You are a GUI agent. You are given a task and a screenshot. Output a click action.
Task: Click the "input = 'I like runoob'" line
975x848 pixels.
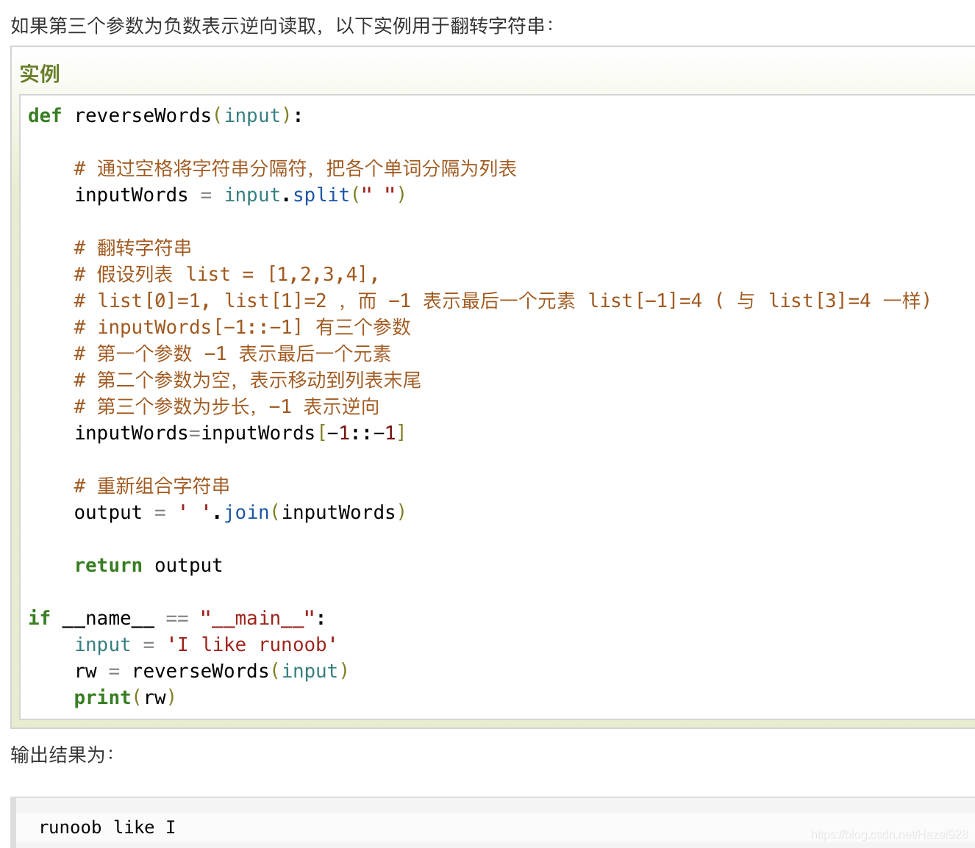[x=206, y=644]
